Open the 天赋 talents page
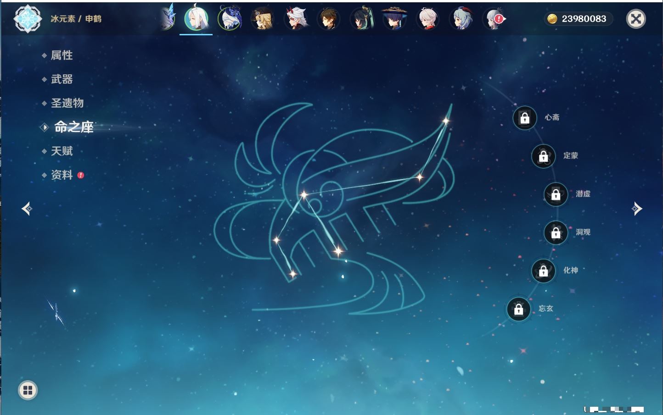Viewport: 663px width, 415px height. pos(62,151)
